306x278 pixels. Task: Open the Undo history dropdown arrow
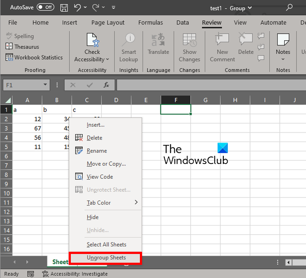[85, 7]
